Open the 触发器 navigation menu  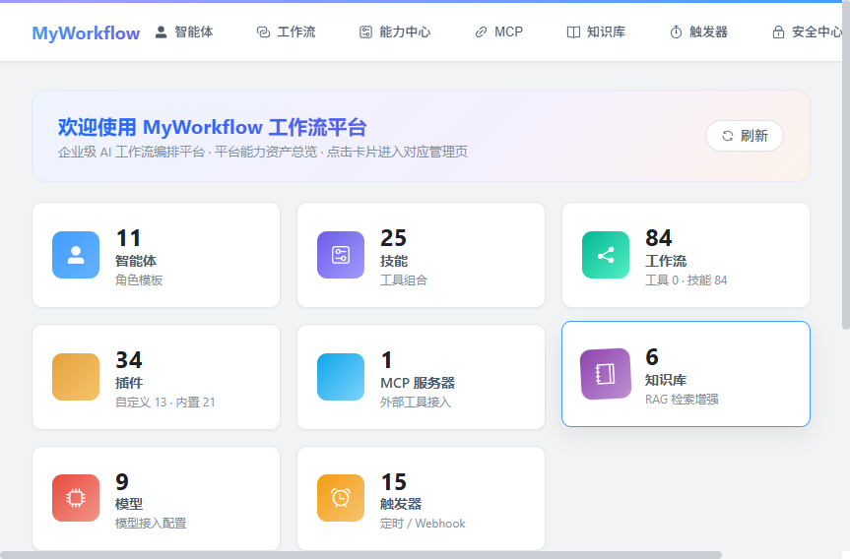coord(698,31)
